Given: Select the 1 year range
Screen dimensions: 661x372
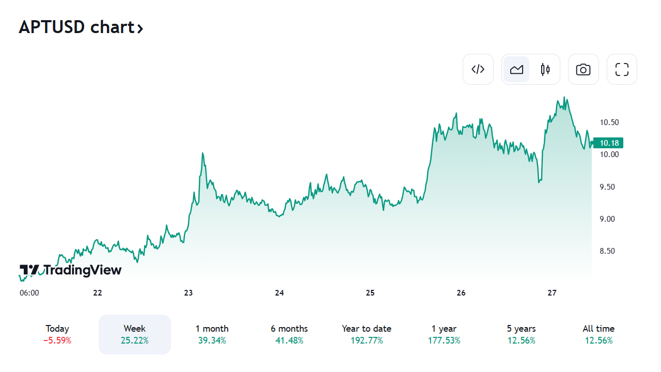Looking at the screenshot, I should [x=444, y=334].
